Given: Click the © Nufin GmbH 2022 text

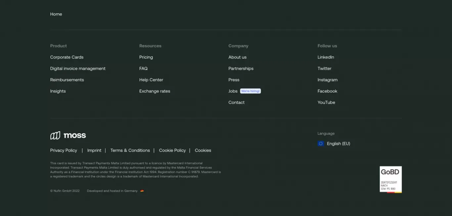Looking at the screenshot, I should pyautogui.click(x=65, y=191).
